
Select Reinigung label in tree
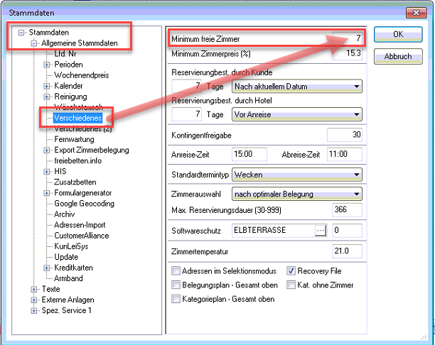point(71,97)
